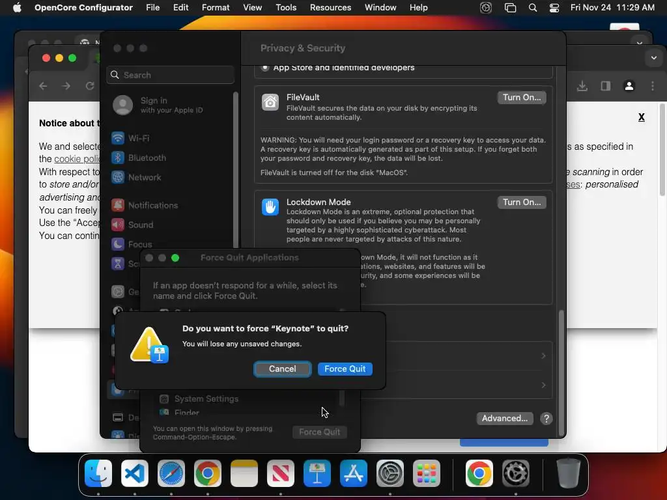The height and width of the screenshot is (500, 667).
Task: Open the Tools menu
Action: (286, 8)
